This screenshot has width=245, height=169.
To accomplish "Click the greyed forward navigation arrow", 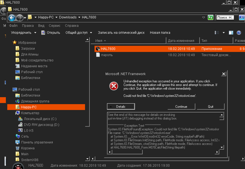I will (20, 18).
